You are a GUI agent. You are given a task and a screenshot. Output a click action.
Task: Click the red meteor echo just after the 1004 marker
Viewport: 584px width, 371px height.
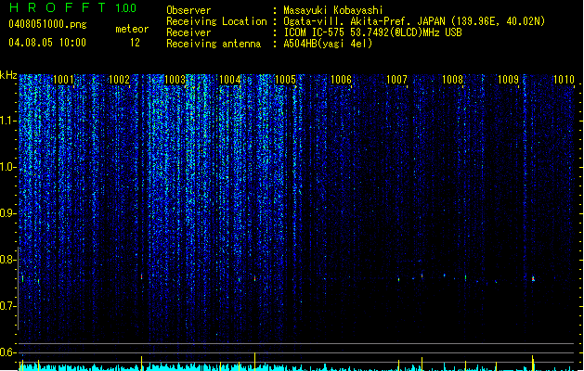[254, 278]
